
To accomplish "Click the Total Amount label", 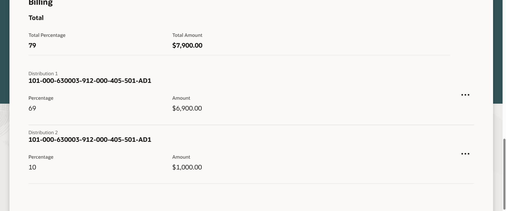I will 187,35.
